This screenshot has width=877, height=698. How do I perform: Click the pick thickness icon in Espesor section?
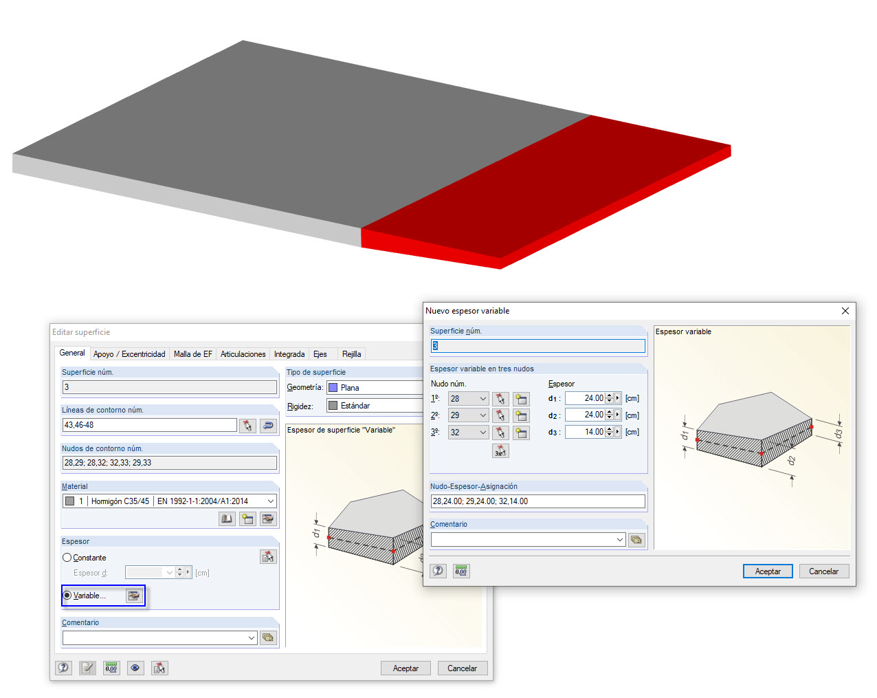tap(268, 557)
